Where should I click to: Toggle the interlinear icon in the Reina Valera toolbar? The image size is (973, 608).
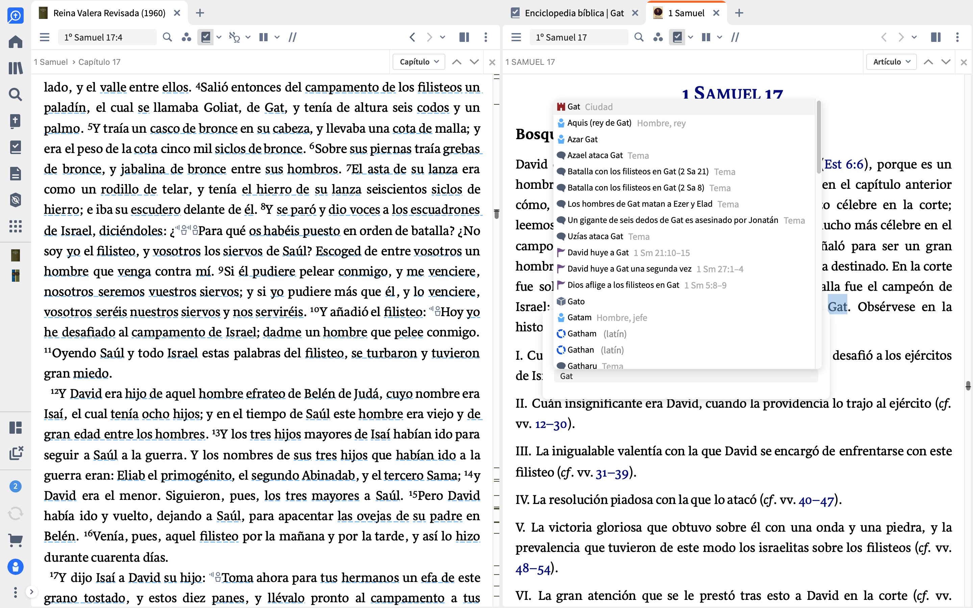[x=234, y=37]
